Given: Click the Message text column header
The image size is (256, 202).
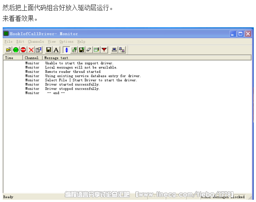Looking at the screenshot, I should pos(147,58).
